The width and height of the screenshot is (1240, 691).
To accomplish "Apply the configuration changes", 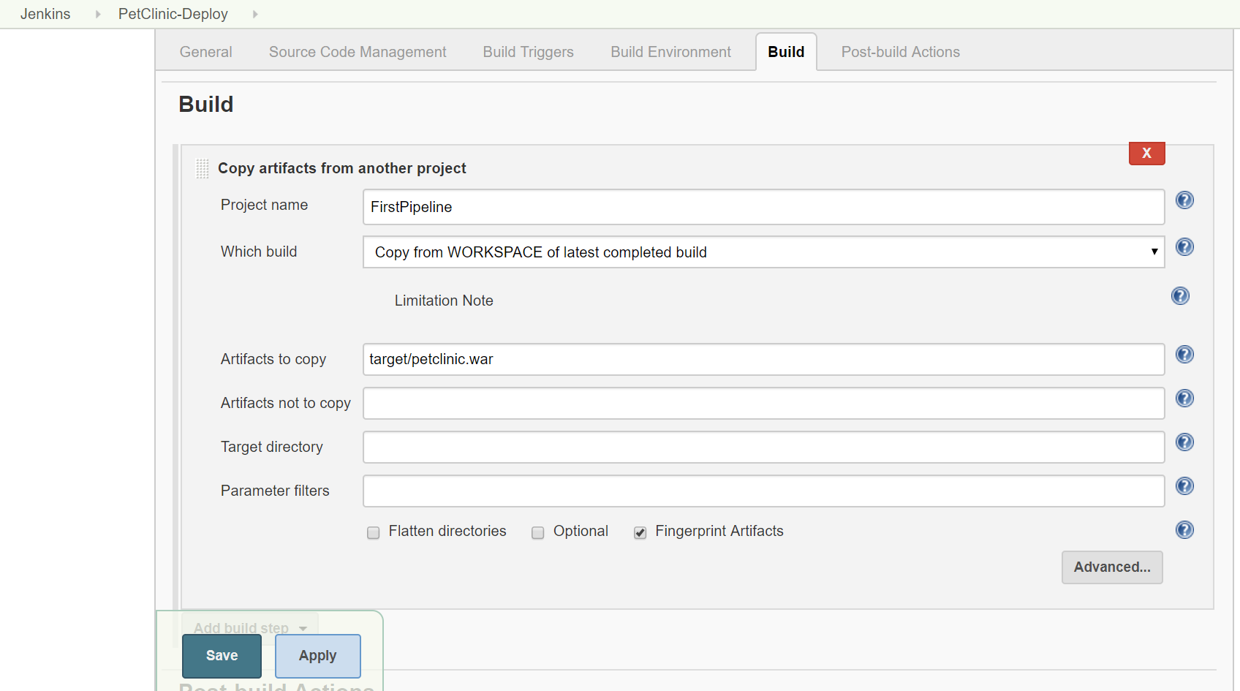I will click(318, 656).
